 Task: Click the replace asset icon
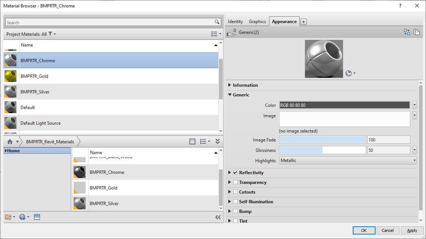[407, 32]
